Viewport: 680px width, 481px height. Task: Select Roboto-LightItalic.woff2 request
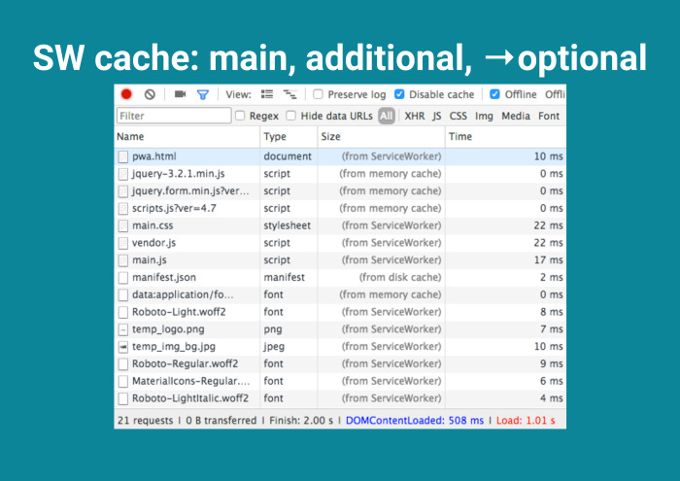[340, 398]
